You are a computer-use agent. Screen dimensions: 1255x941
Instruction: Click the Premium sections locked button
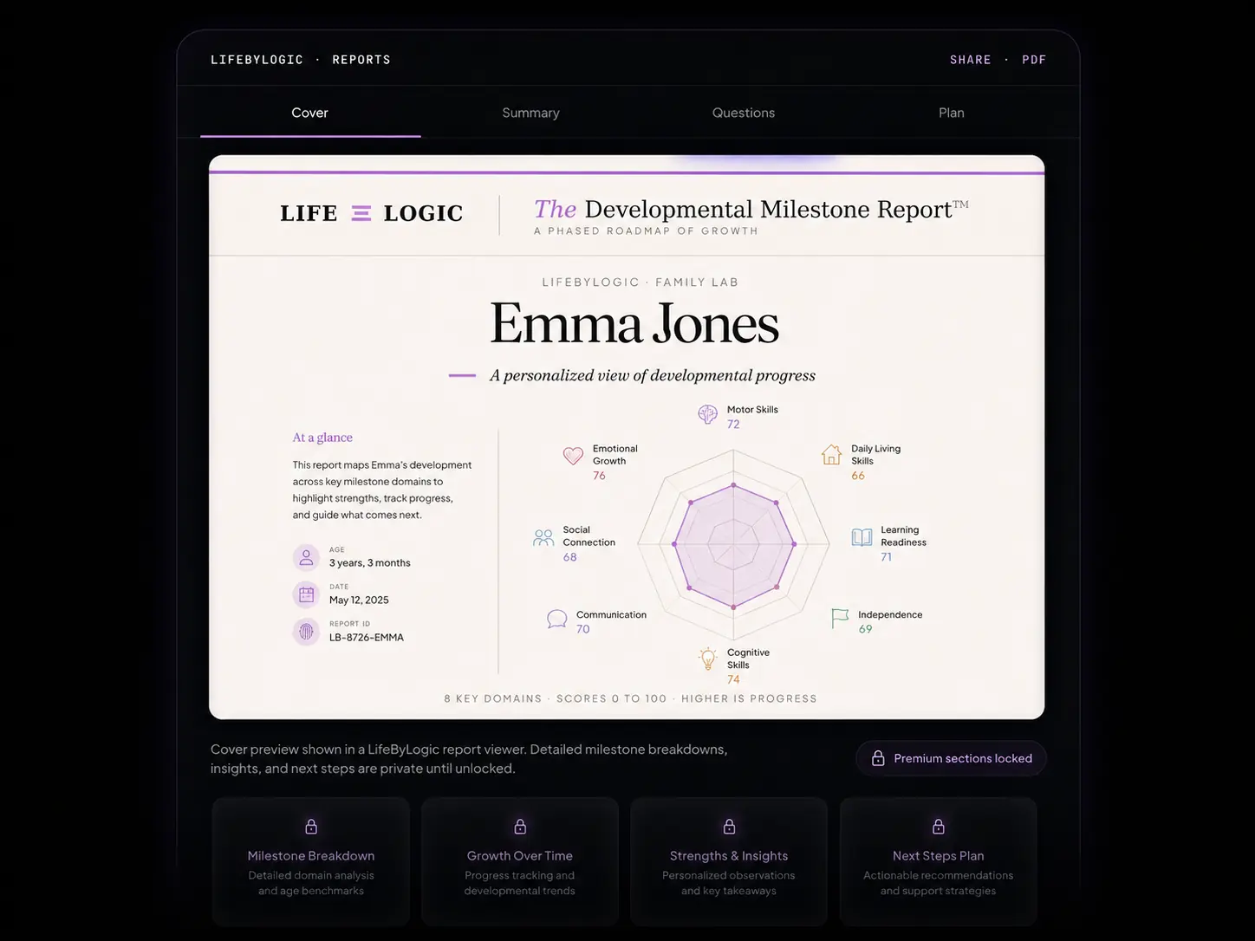tap(951, 758)
